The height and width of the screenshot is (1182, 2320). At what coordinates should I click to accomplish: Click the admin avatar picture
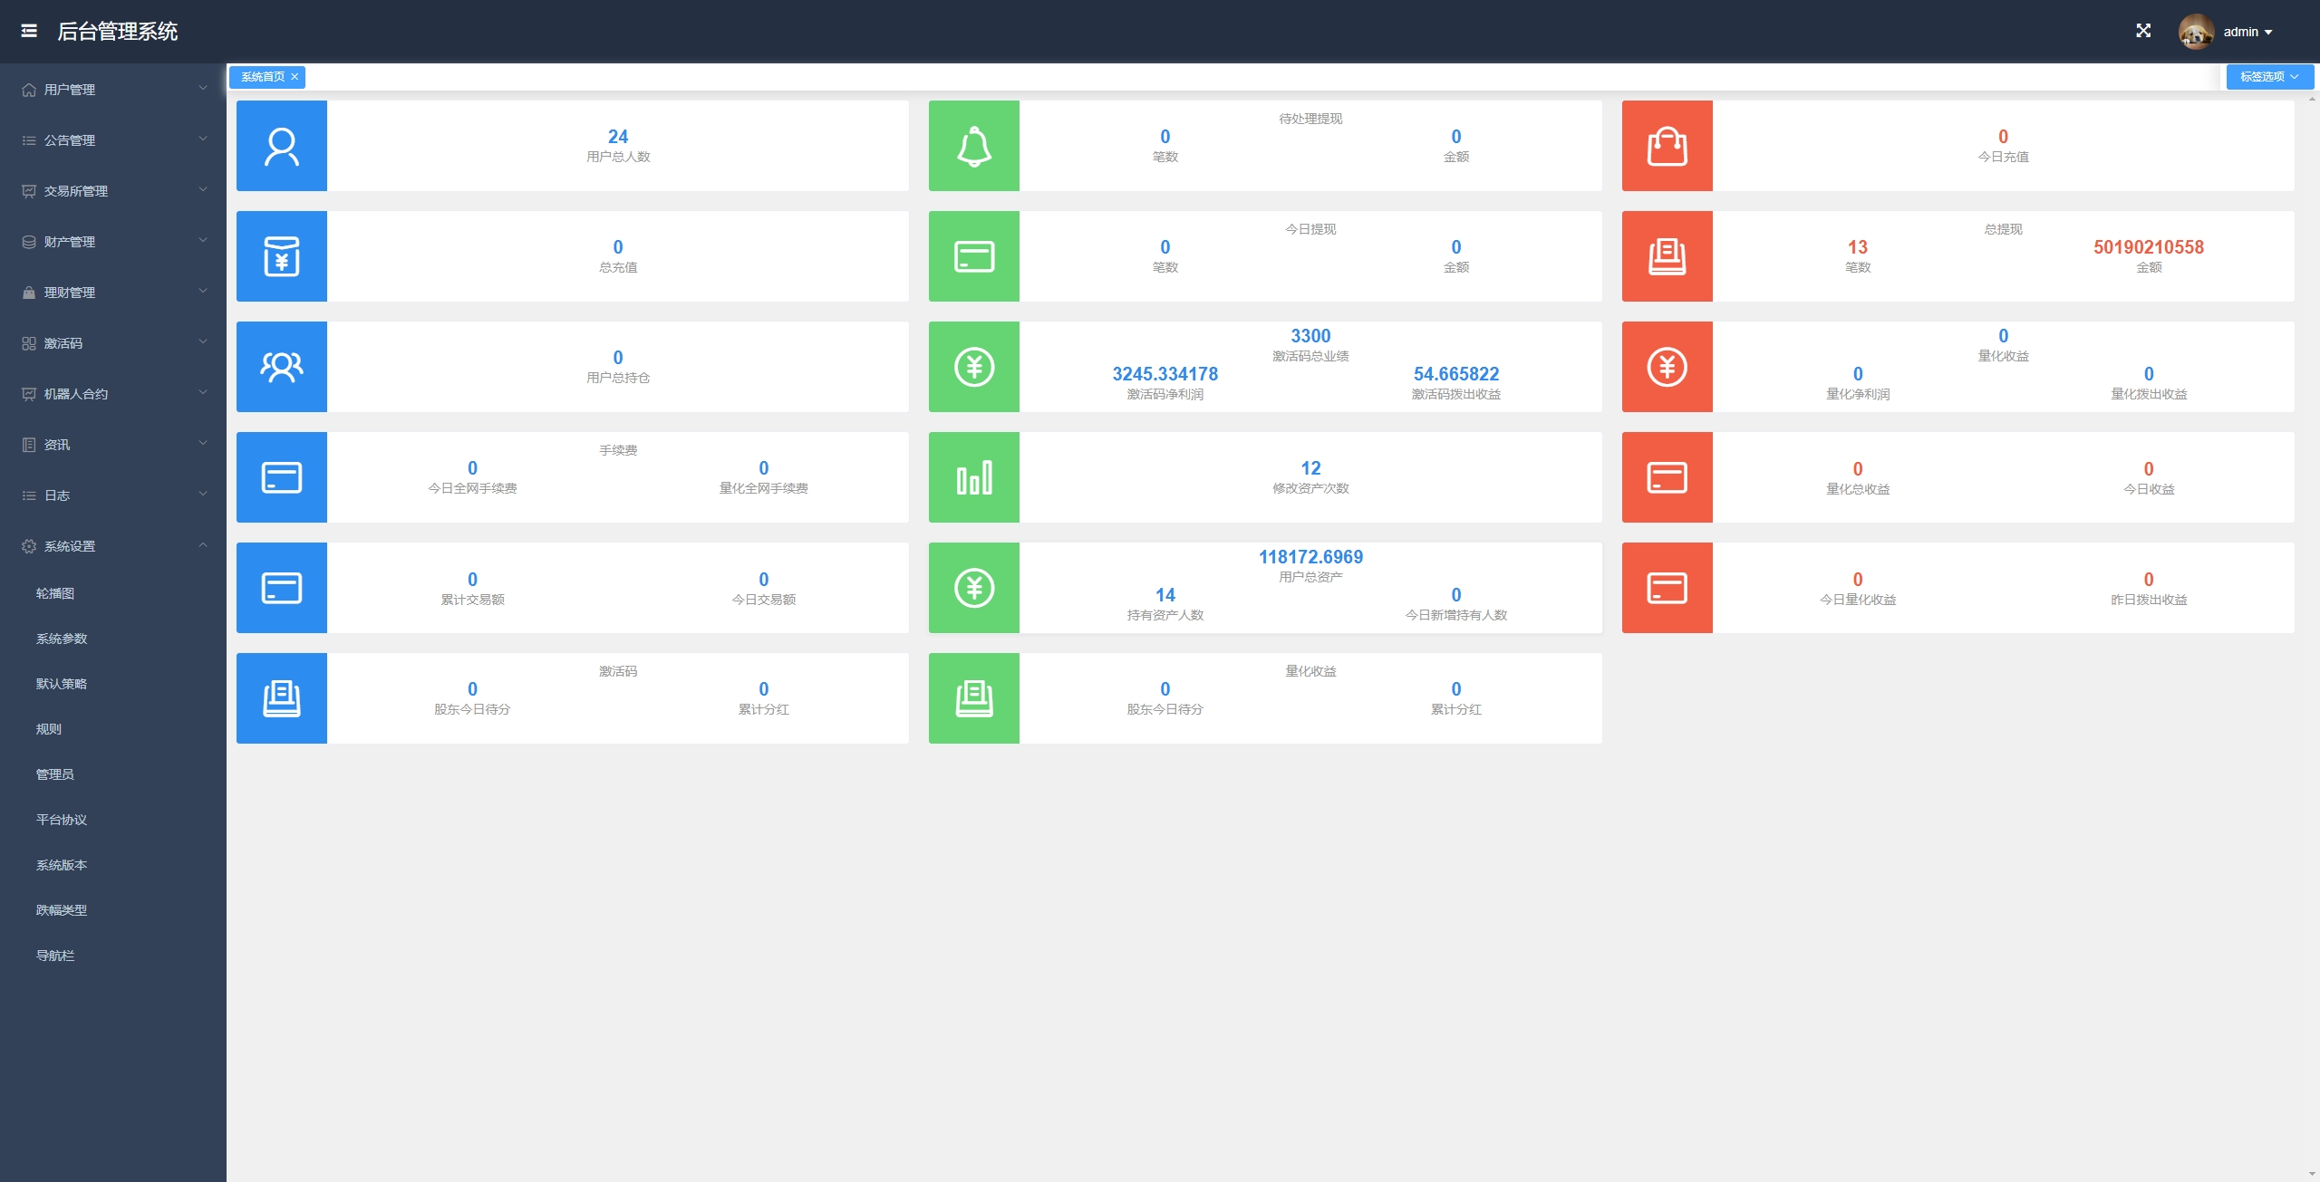pos(2196,32)
